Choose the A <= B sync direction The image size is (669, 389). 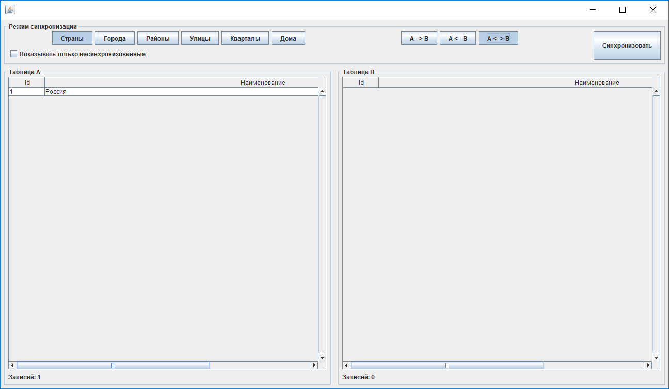[x=457, y=38]
